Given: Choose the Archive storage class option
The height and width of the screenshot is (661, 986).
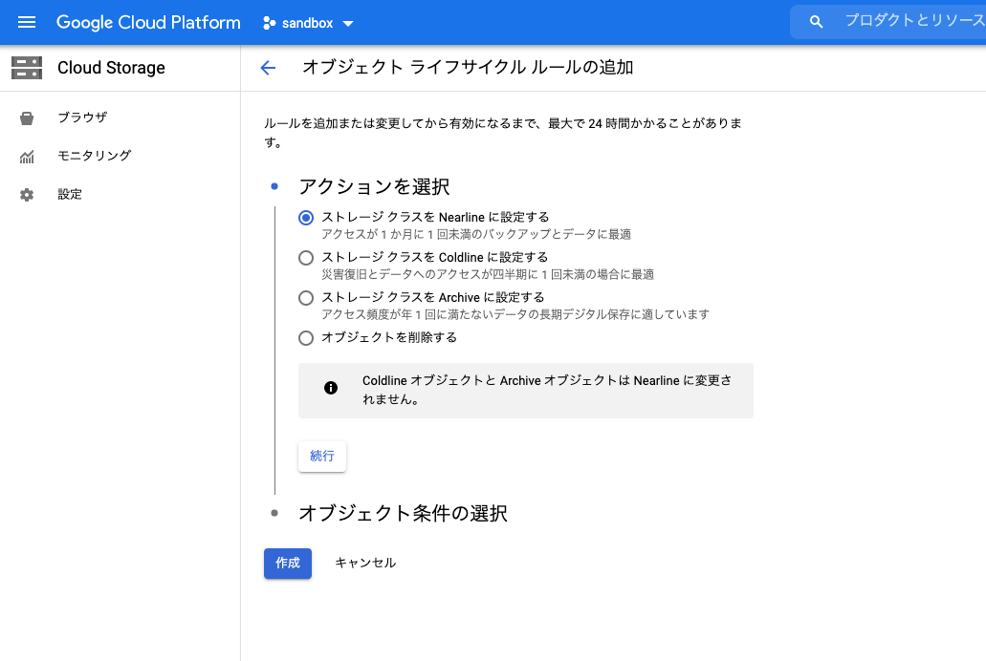Looking at the screenshot, I should [306, 297].
